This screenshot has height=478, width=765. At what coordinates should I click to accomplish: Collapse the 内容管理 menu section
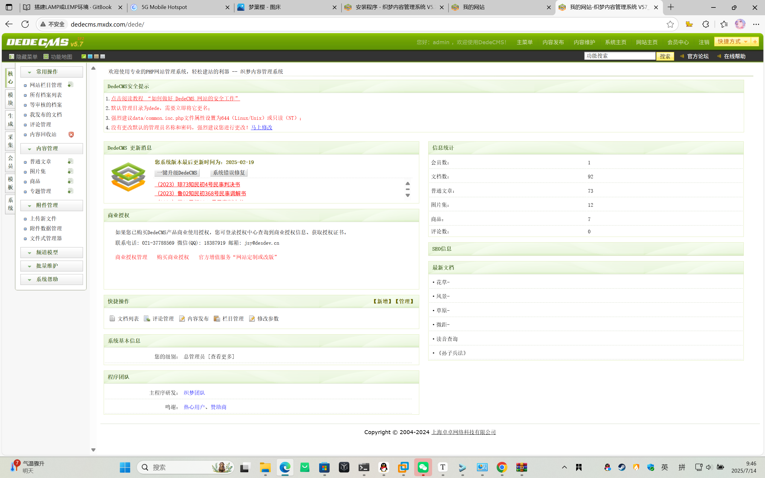(x=51, y=148)
